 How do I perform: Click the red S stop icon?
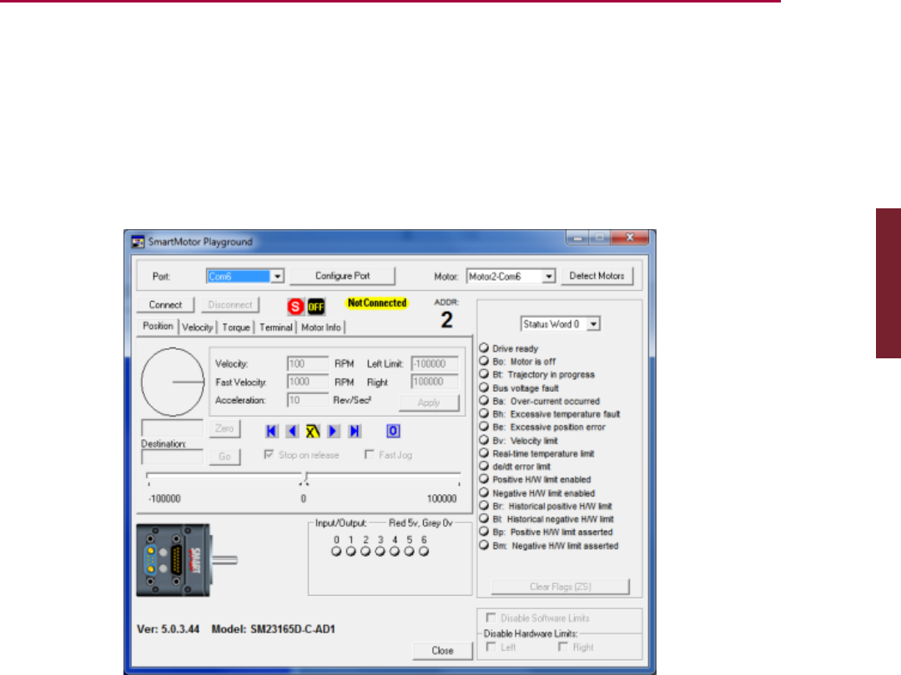(295, 307)
